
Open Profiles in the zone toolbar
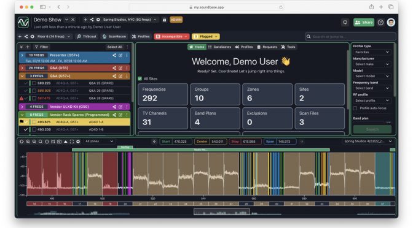[x=141, y=37]
